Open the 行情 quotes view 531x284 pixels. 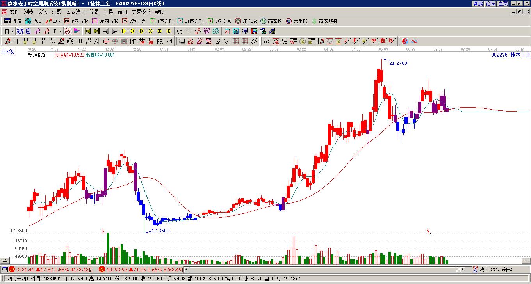pos(13,21)
